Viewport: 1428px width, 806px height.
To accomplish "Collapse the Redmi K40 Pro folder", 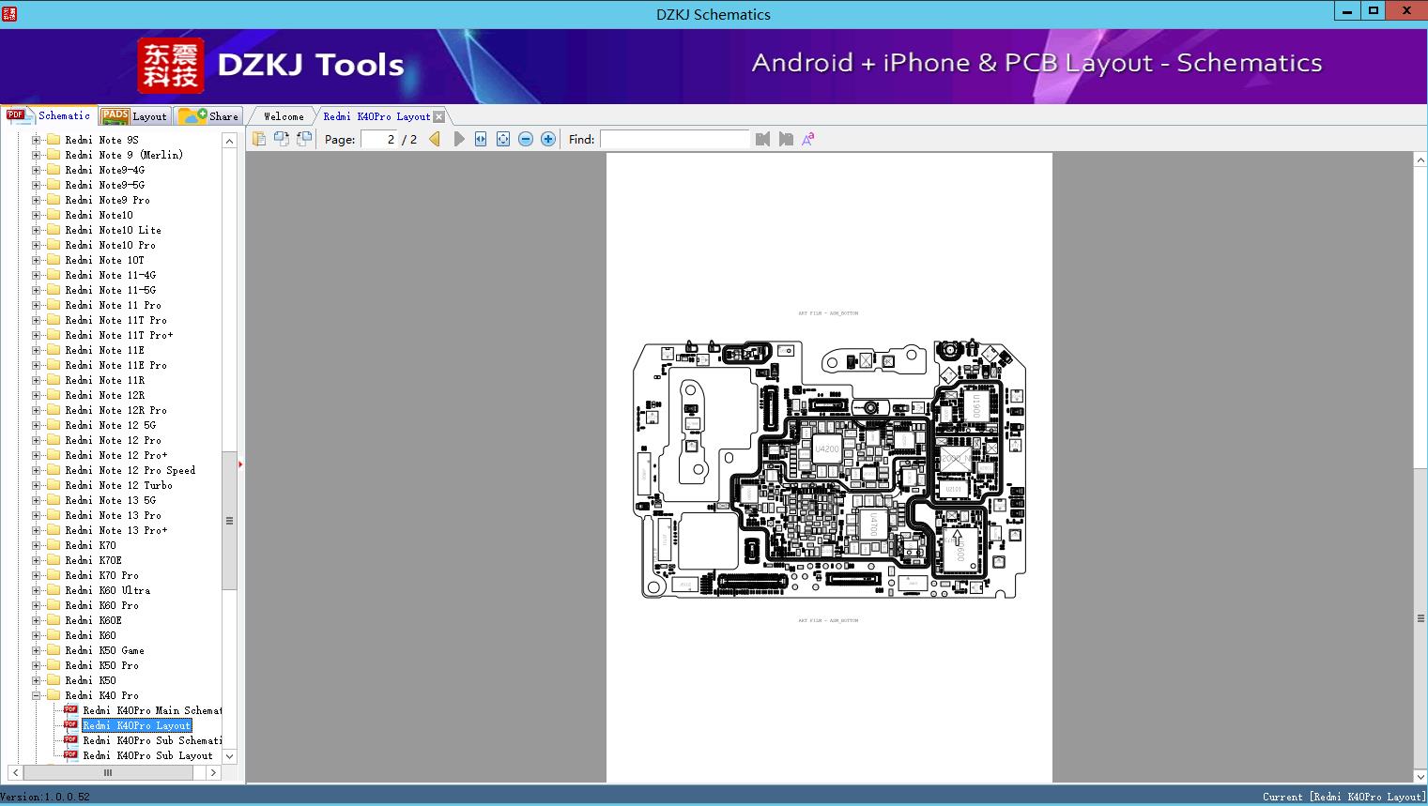I will 37,695.
